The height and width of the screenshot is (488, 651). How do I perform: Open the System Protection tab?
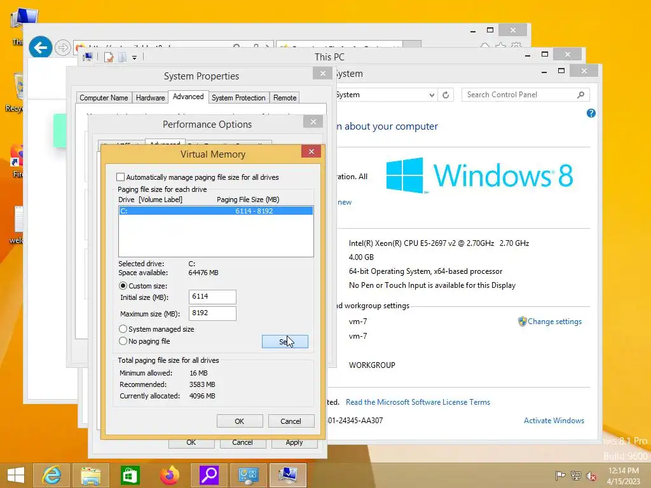point(238,97)
